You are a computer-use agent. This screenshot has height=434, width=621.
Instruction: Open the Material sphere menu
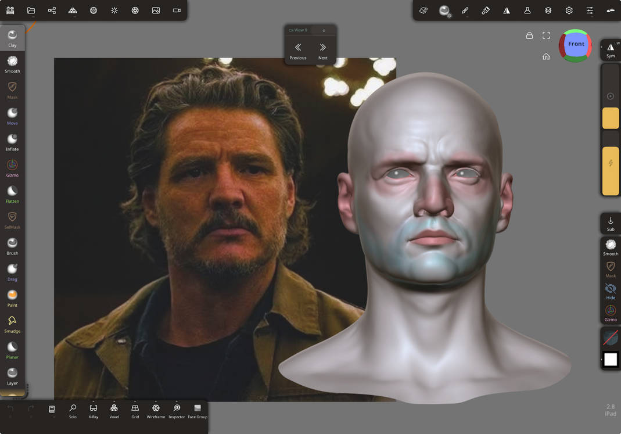click(94, 10)
